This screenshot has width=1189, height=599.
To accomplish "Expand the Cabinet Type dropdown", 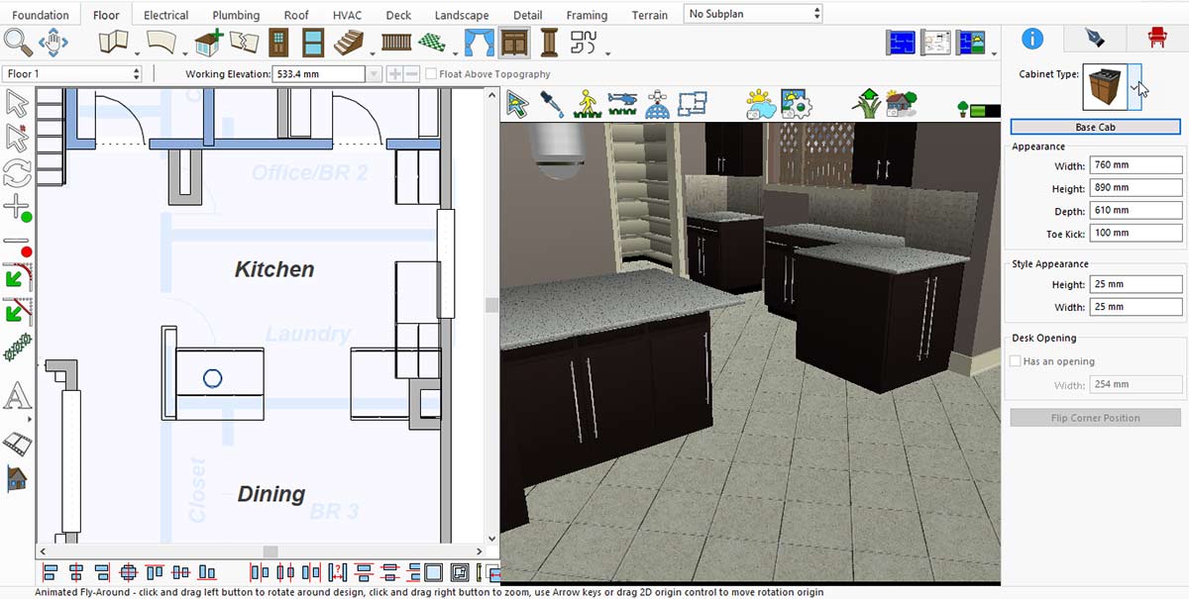I will click(1134, 87).
